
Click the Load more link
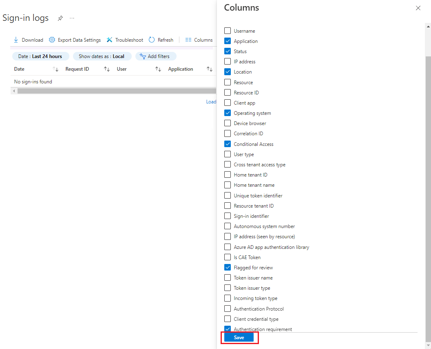pos(211,102)
